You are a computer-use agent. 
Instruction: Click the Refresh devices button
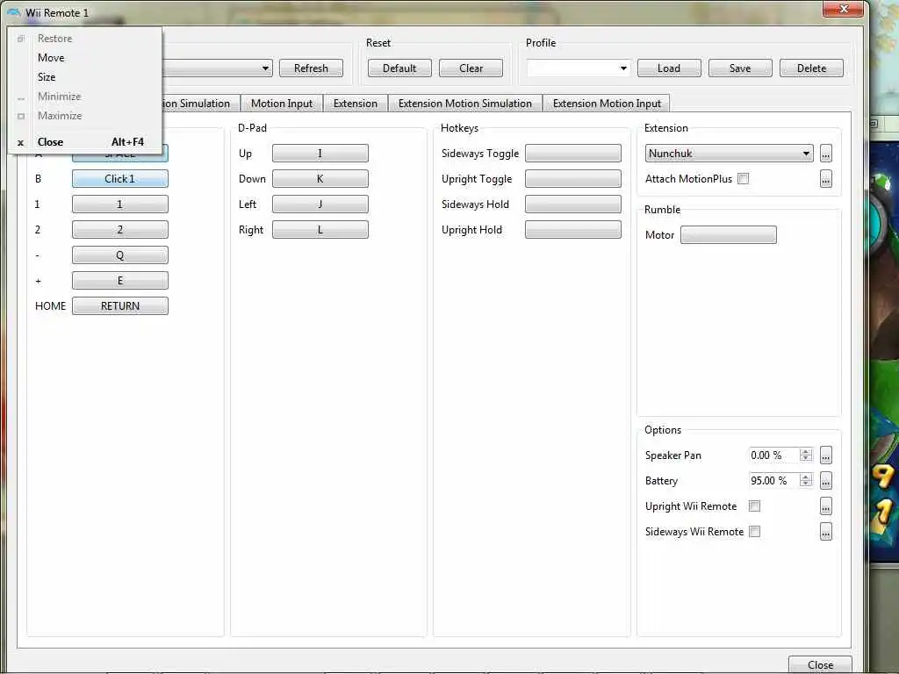point(312,68)
